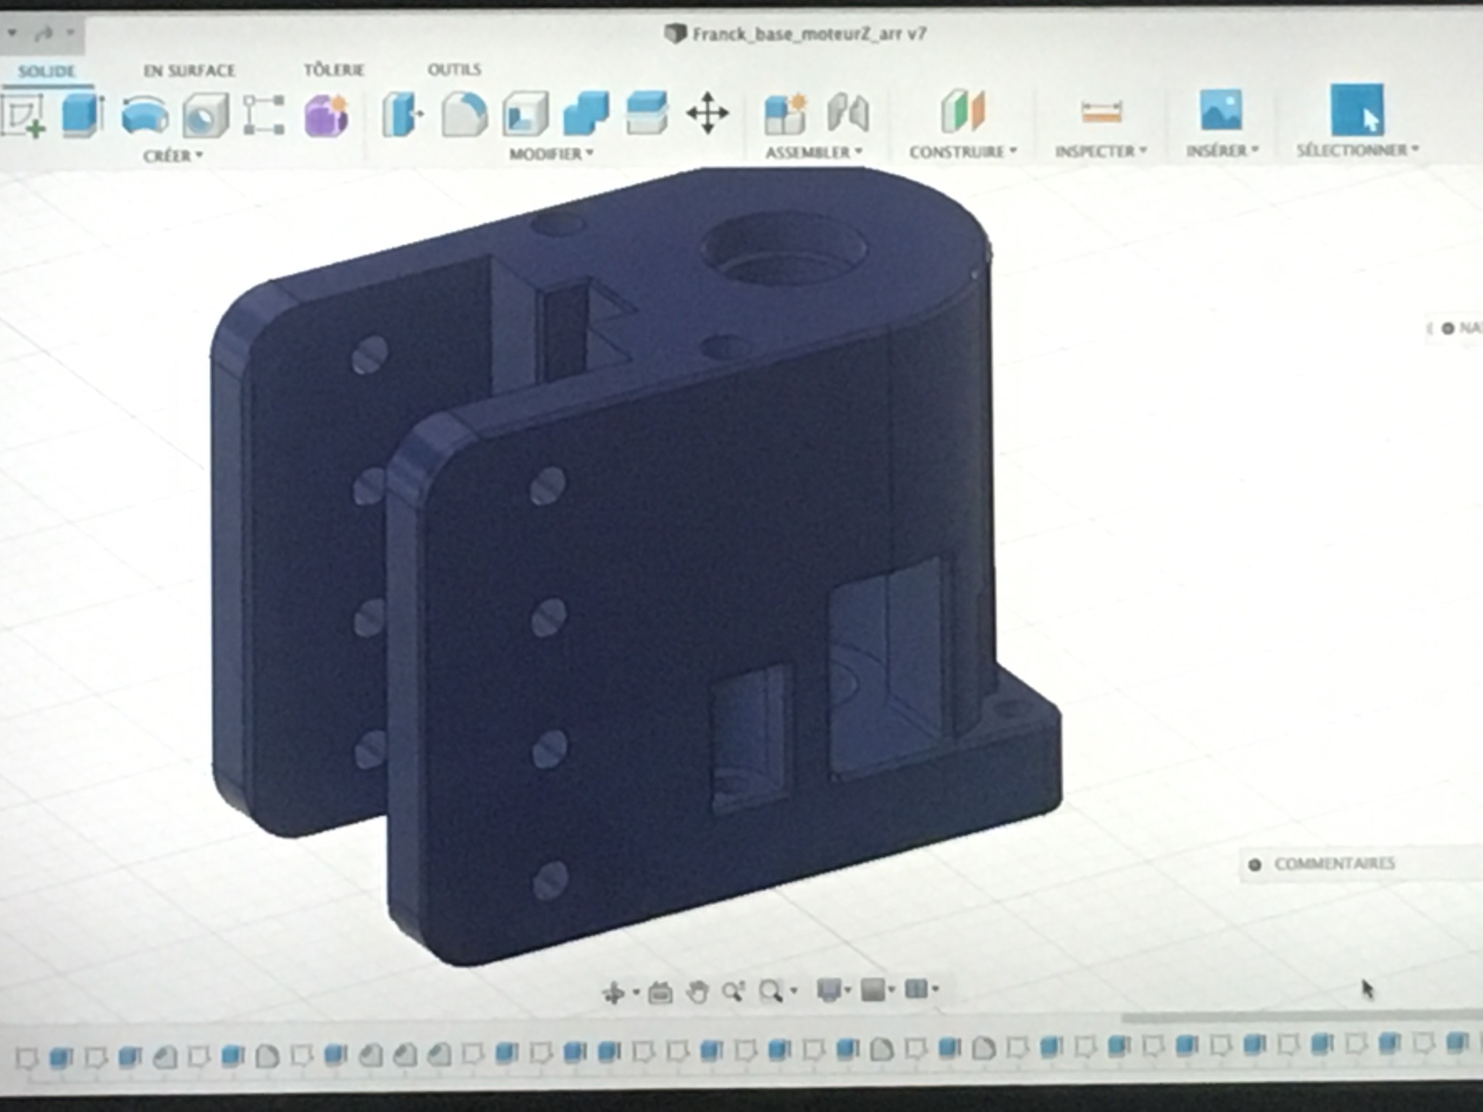The height and width of the screenshot is (1112, 1483).
Task: Click the timeline horizontal scrollbar
Action: pos(1301,1017)
